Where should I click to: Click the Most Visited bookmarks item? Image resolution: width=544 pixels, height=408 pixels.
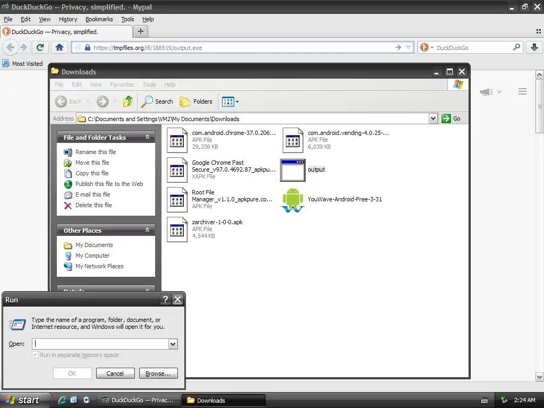tap(22, 64)
